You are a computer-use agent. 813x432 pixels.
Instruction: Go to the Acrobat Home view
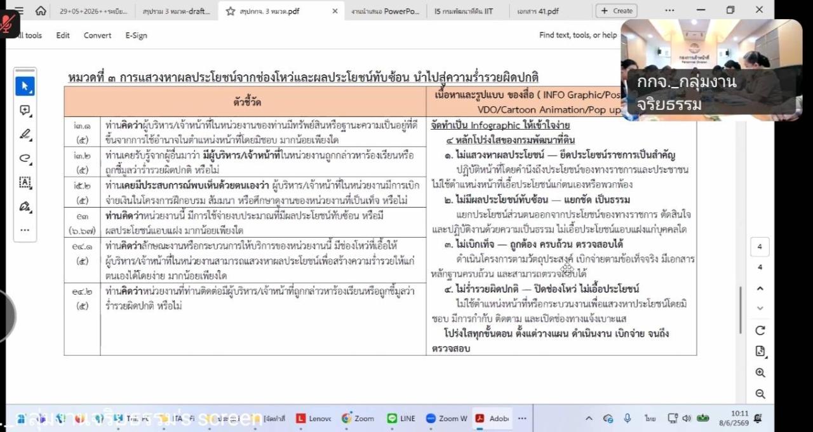(41, 11)
